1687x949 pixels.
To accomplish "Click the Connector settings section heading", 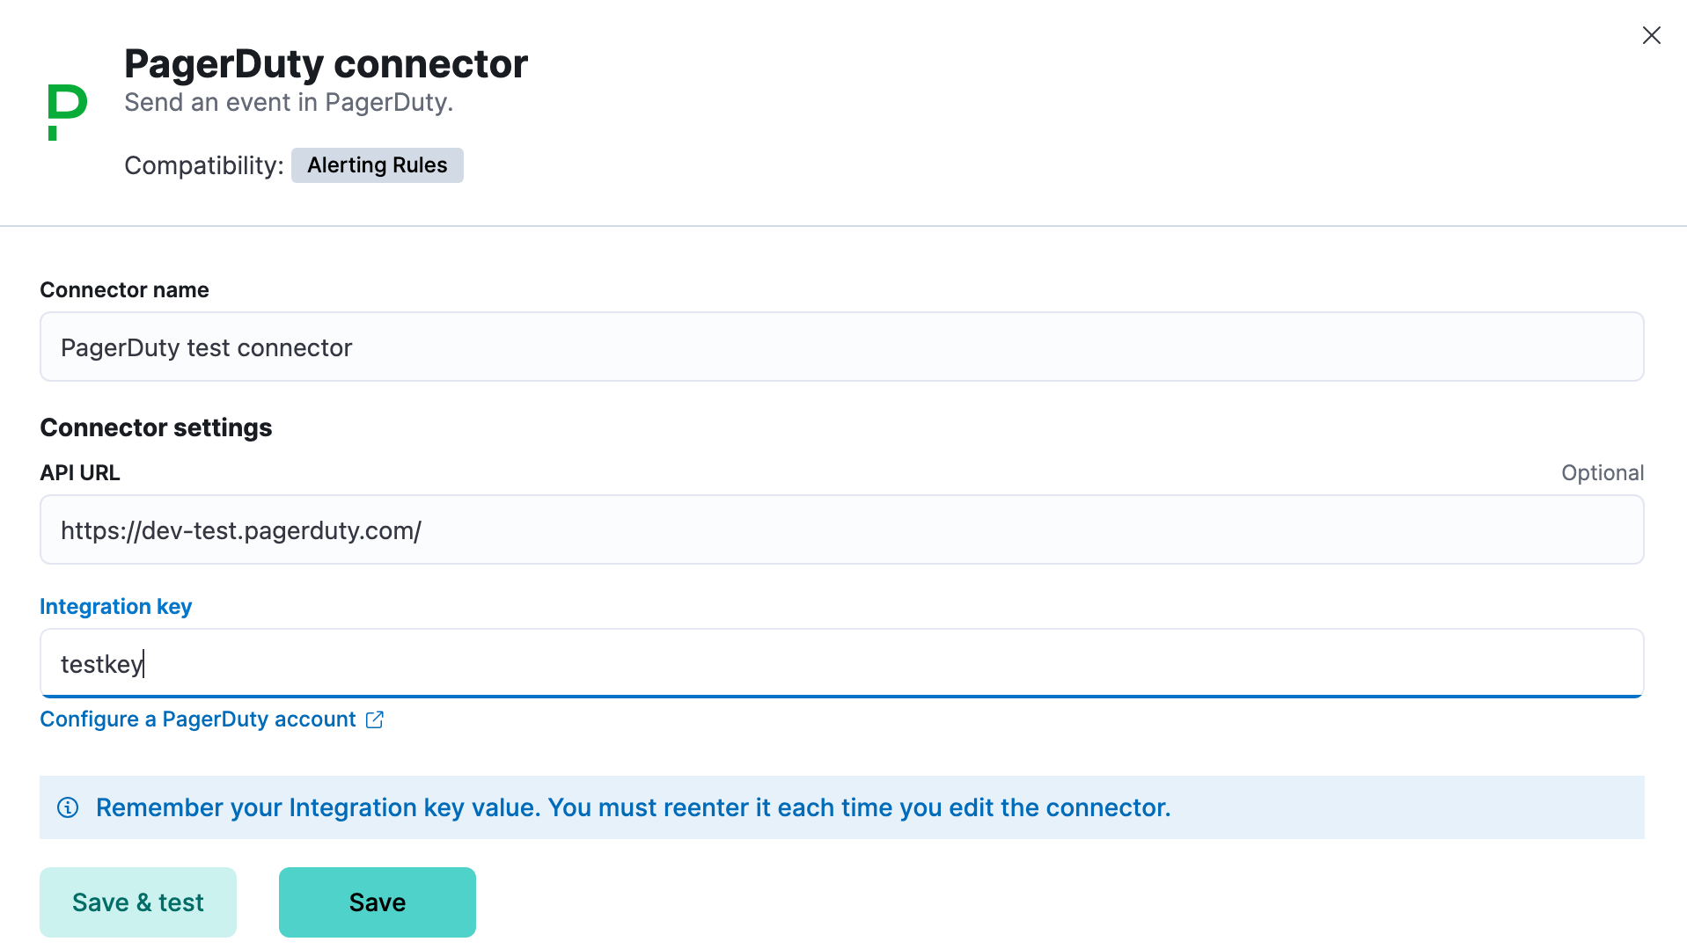I will (x=156, y=427).
